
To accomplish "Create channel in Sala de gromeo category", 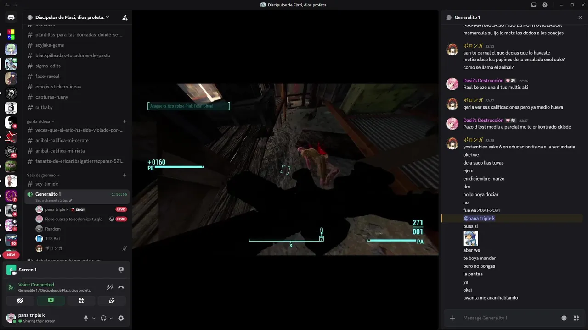I will coord(124,175).
